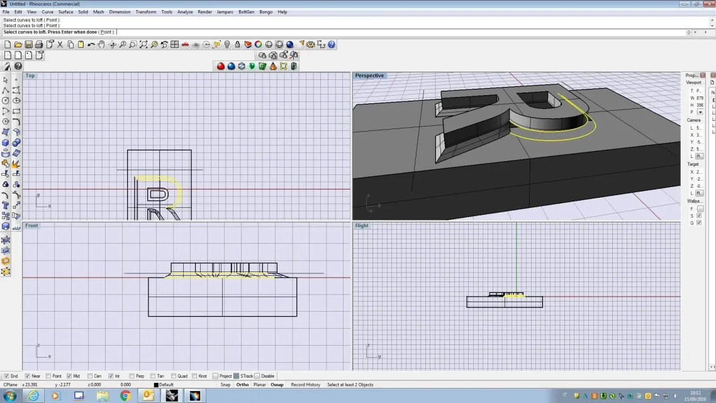The image size is (716, 403).
Task: Open the Solid menu
Action: click(x=83, y=12)
